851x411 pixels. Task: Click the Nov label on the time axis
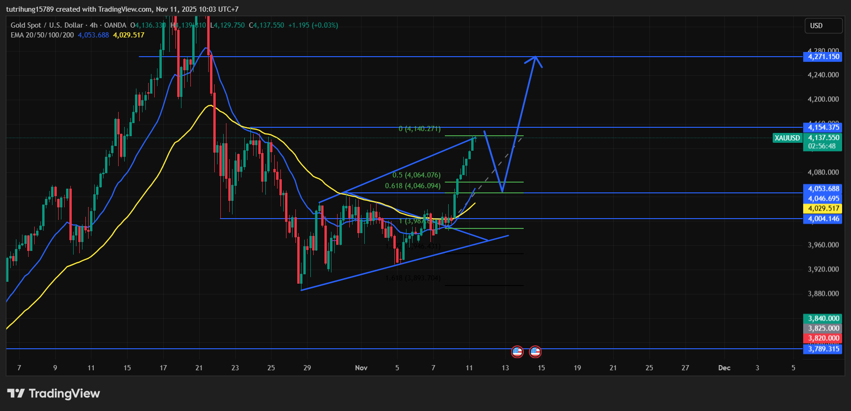tap(361, 368)
